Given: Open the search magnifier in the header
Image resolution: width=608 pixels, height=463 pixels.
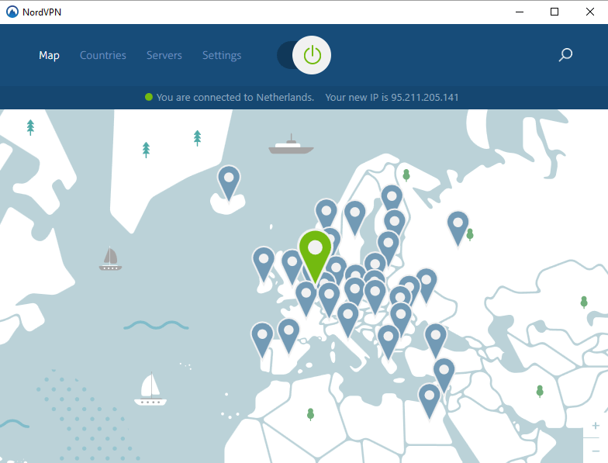Looking at the screenshot, I should click(565, 54).
